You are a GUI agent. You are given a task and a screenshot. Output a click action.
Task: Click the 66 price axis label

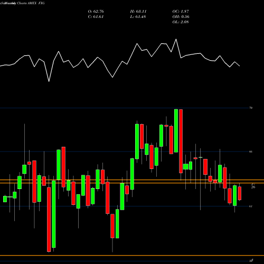[x=251, y=152]
